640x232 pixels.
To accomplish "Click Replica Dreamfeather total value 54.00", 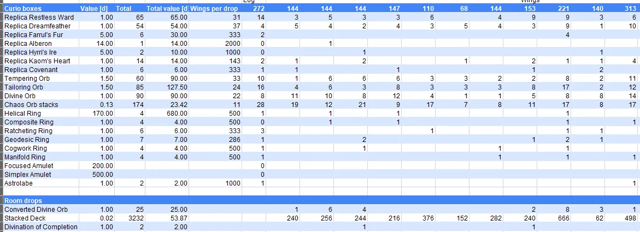I will [x=179, y=26].
